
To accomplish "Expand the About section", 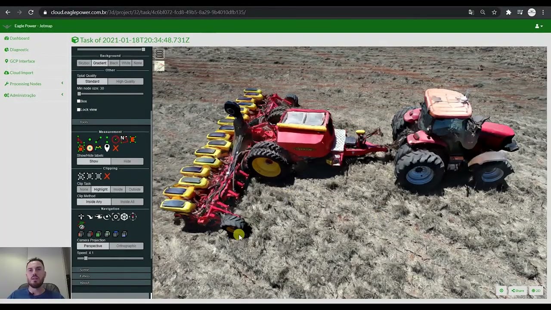I will click(x=111, y=283).
